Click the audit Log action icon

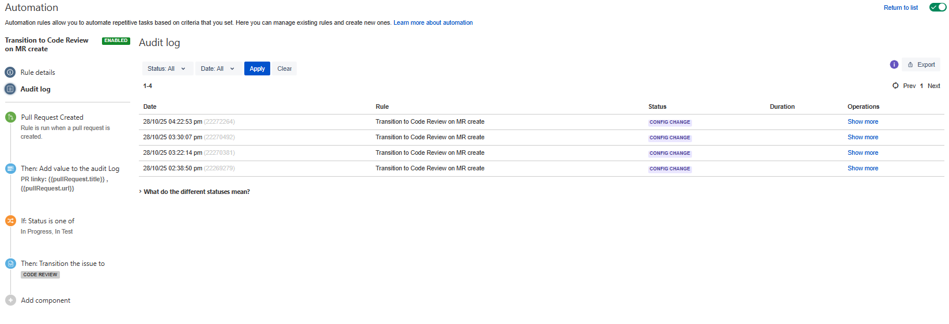tap(10, 169)
